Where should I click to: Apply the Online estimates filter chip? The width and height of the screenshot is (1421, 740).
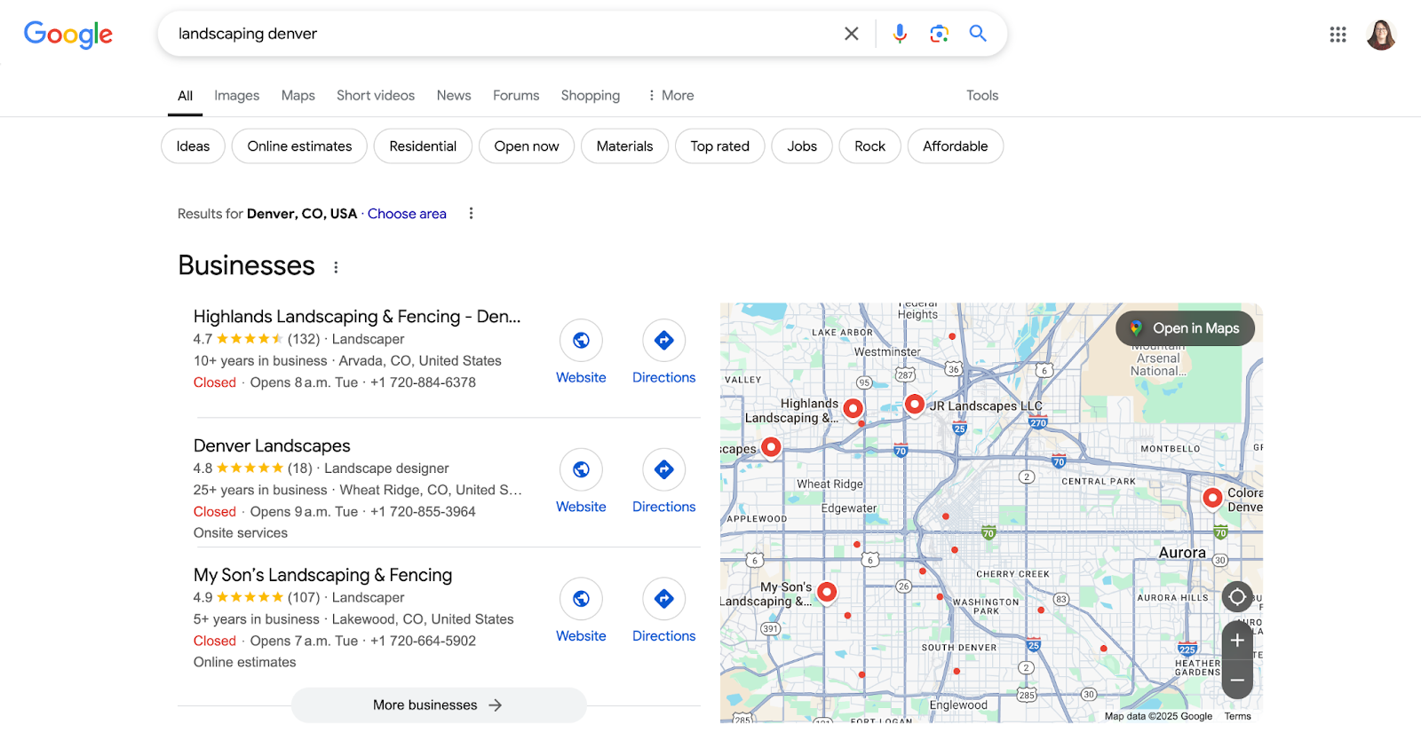click(x=299, y=146)
